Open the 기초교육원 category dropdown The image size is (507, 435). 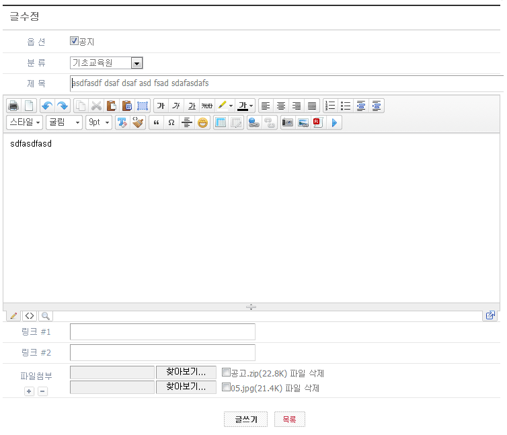click(x=136, y=63)
